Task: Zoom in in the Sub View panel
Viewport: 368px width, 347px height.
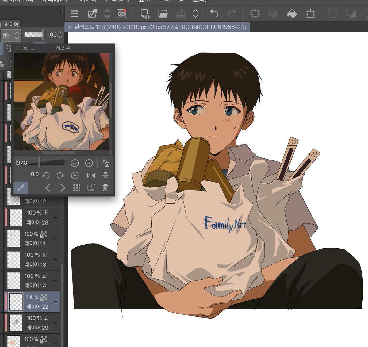Action: tap(89, 163)
